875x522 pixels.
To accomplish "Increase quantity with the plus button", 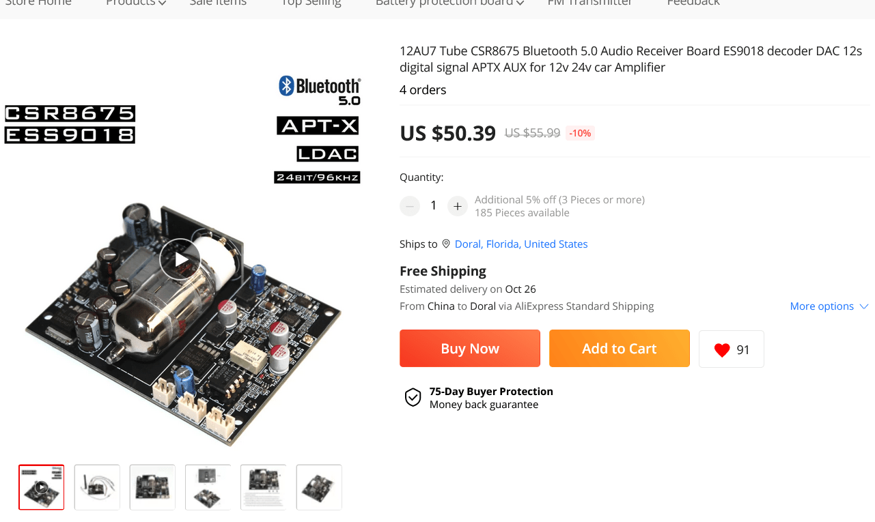I will (458, 206).
